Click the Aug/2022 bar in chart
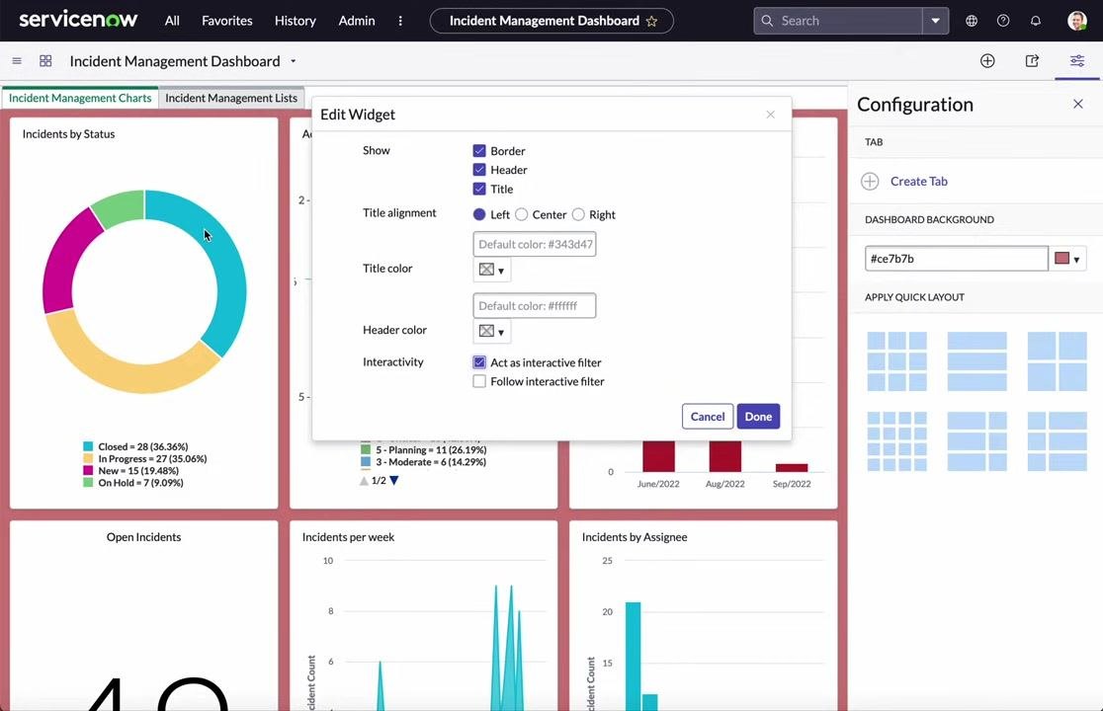1103x711 pixels. click(724, 456)
